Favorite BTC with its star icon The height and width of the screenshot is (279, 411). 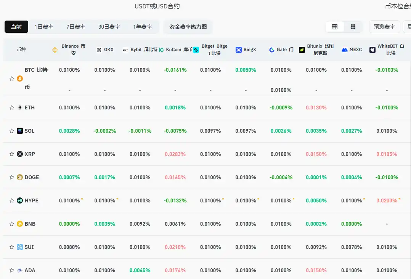(12, 79)
